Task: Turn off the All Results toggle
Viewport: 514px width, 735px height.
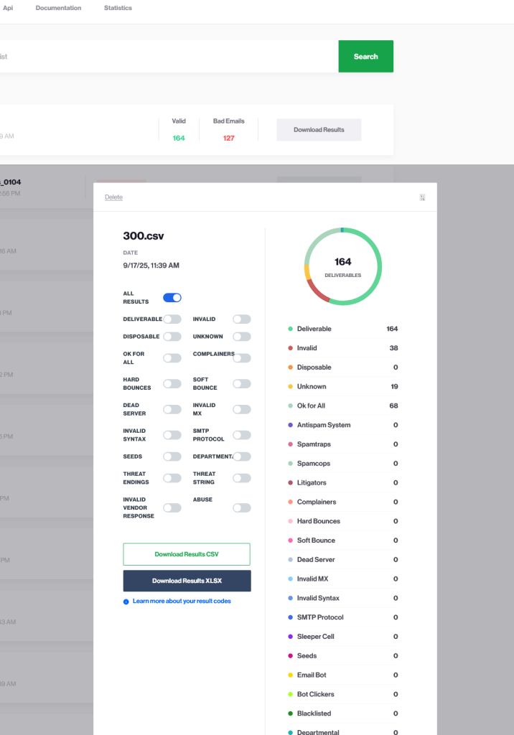Action: (x=172, y=297)
